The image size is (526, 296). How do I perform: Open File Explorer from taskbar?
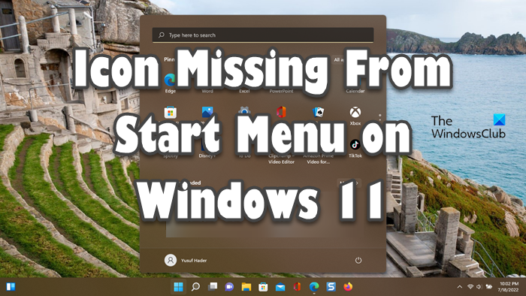(246, 287)
